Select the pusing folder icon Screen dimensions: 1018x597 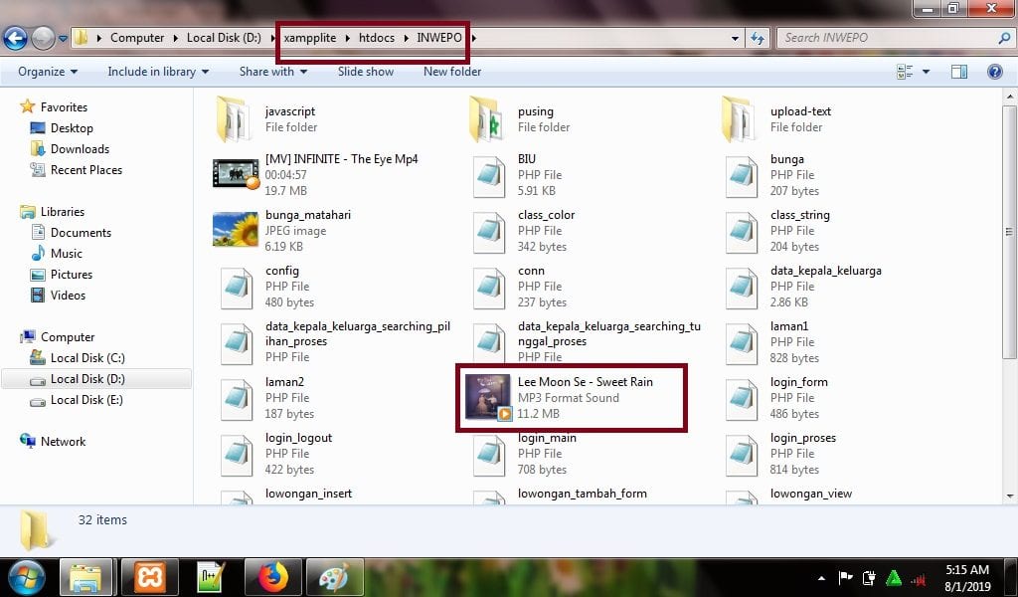coord(487,118)
